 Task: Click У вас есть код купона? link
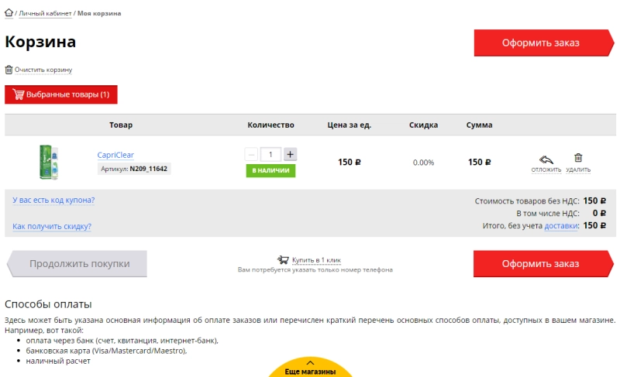53,200
